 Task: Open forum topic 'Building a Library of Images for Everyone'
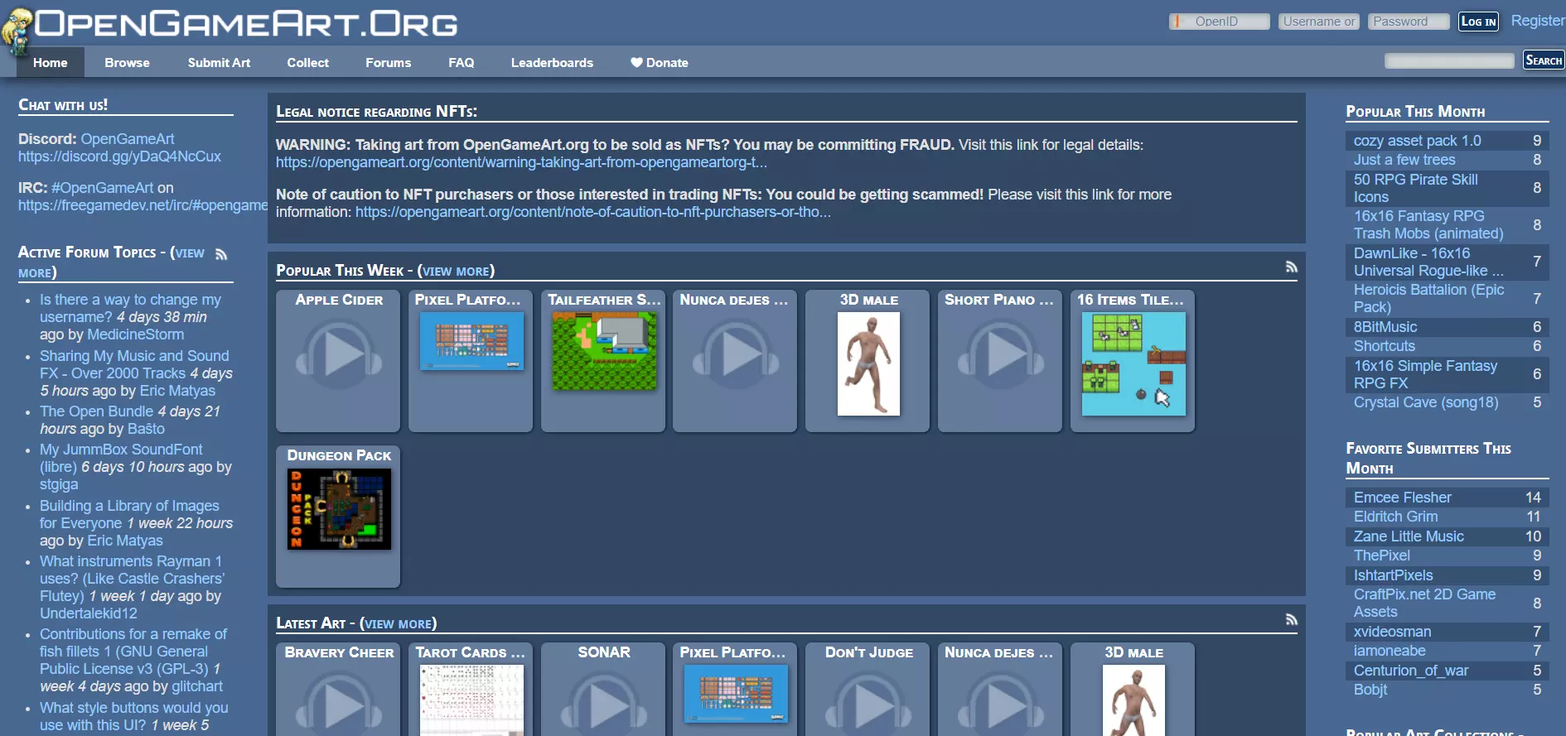[x=129, y=514]
